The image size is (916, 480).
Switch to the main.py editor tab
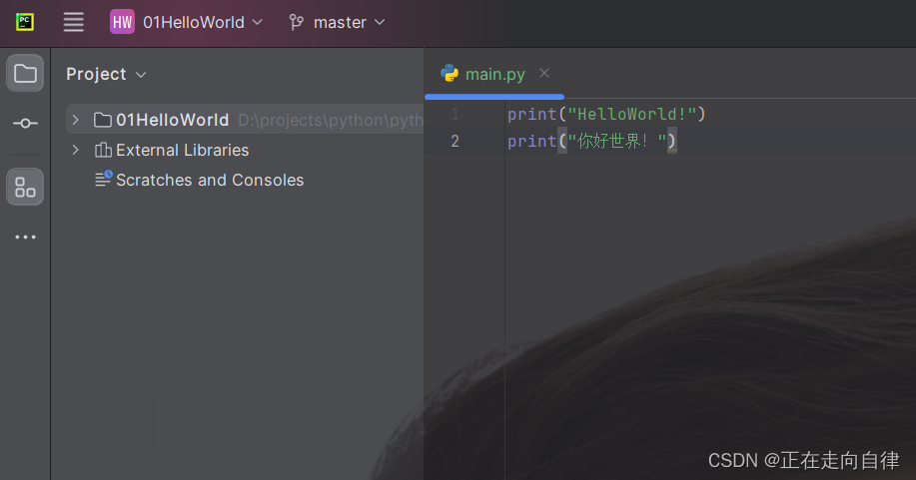coord(492,74)
